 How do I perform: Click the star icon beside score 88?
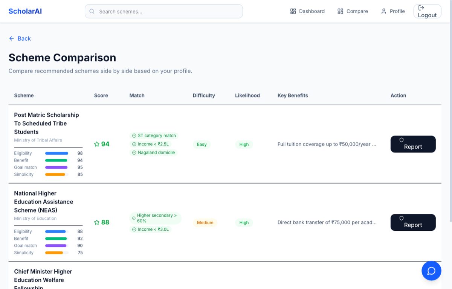(97, 222)
